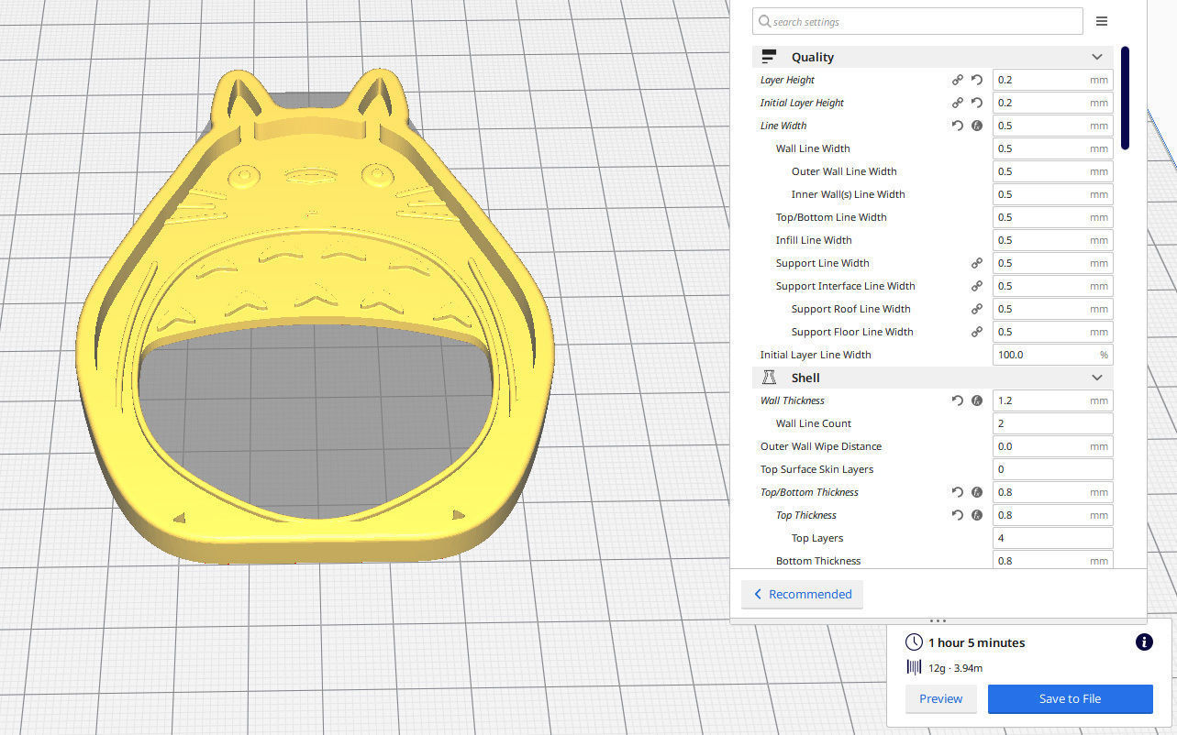
Task: Click the function icon next to Wall Thickness
Action: 977,400
